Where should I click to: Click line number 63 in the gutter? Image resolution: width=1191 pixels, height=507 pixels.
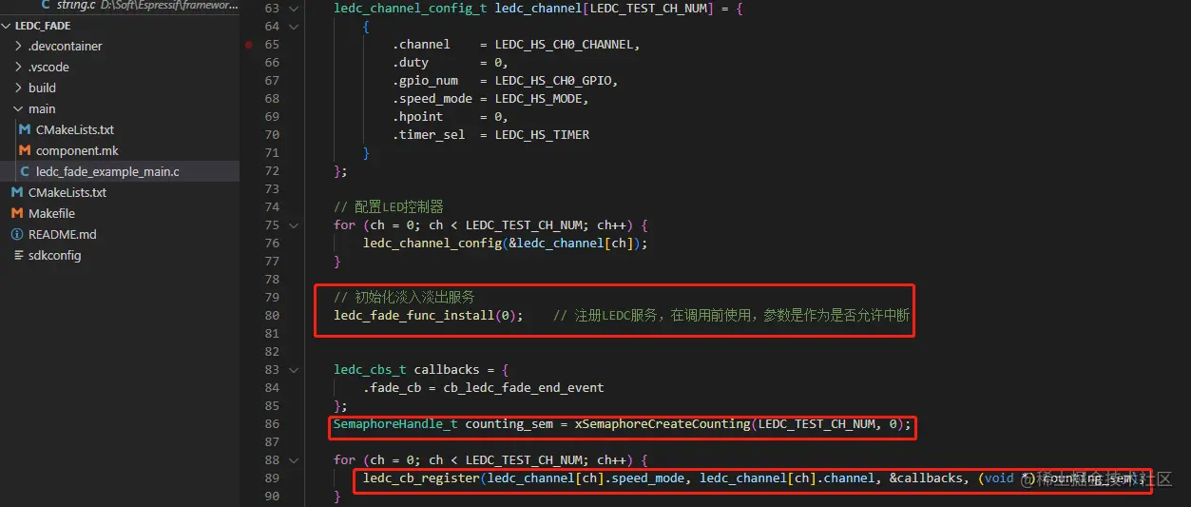click(x=272, y=8)
